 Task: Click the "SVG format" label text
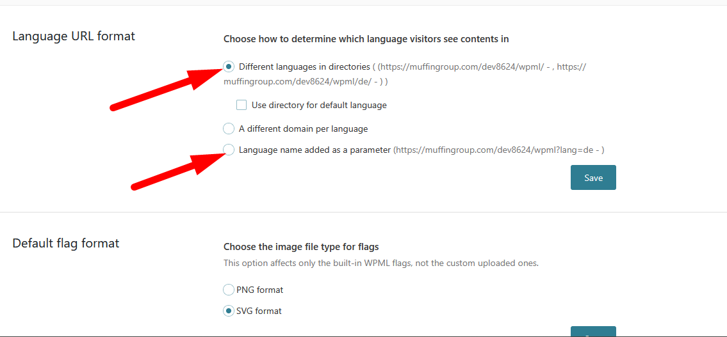[x=259, y=311]
